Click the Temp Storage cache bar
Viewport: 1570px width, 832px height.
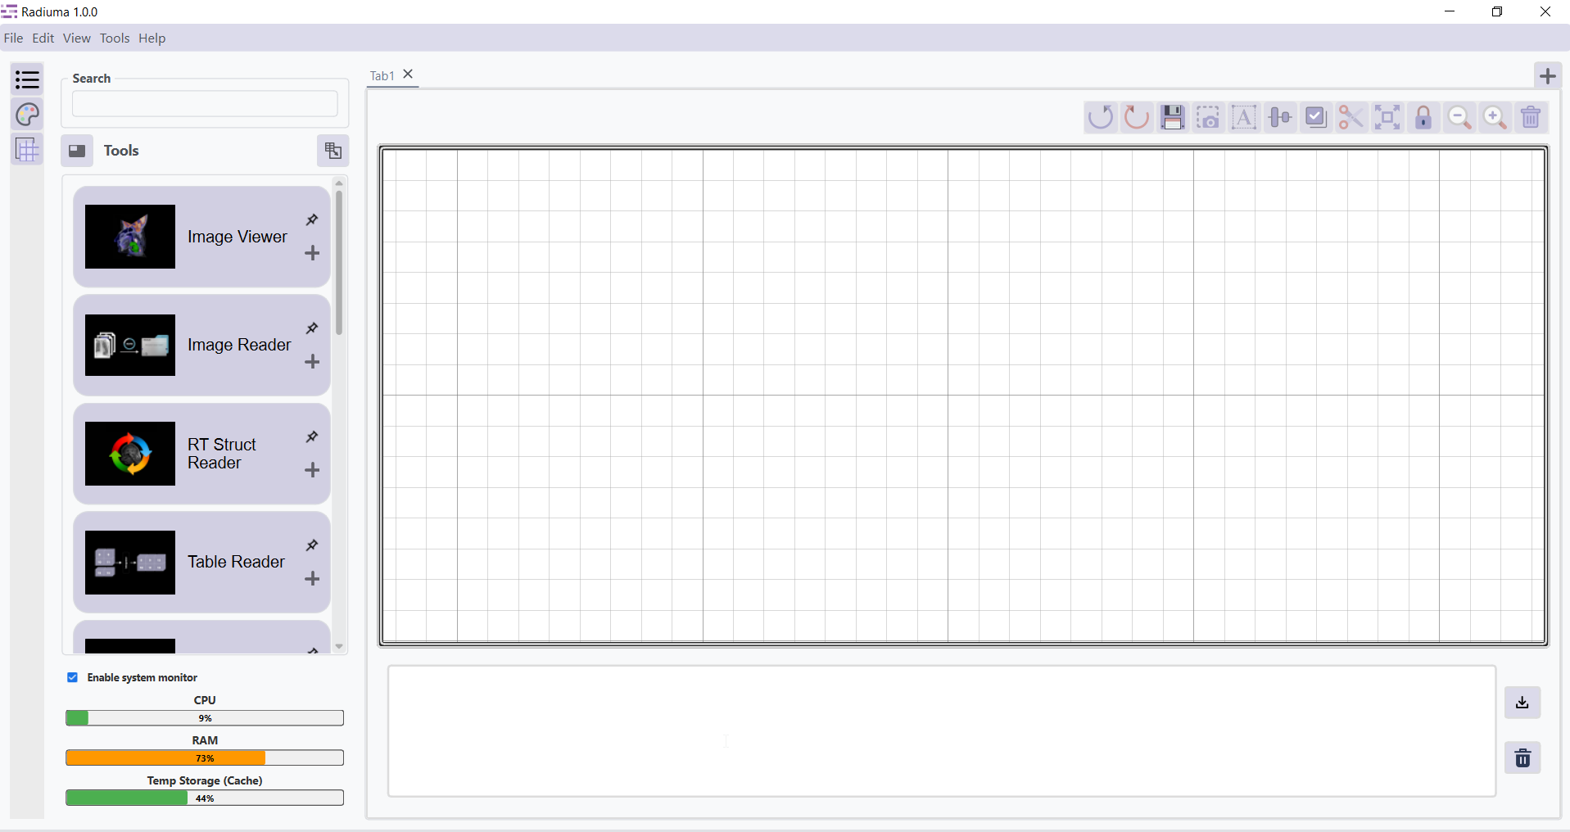(x=205, y=798)
